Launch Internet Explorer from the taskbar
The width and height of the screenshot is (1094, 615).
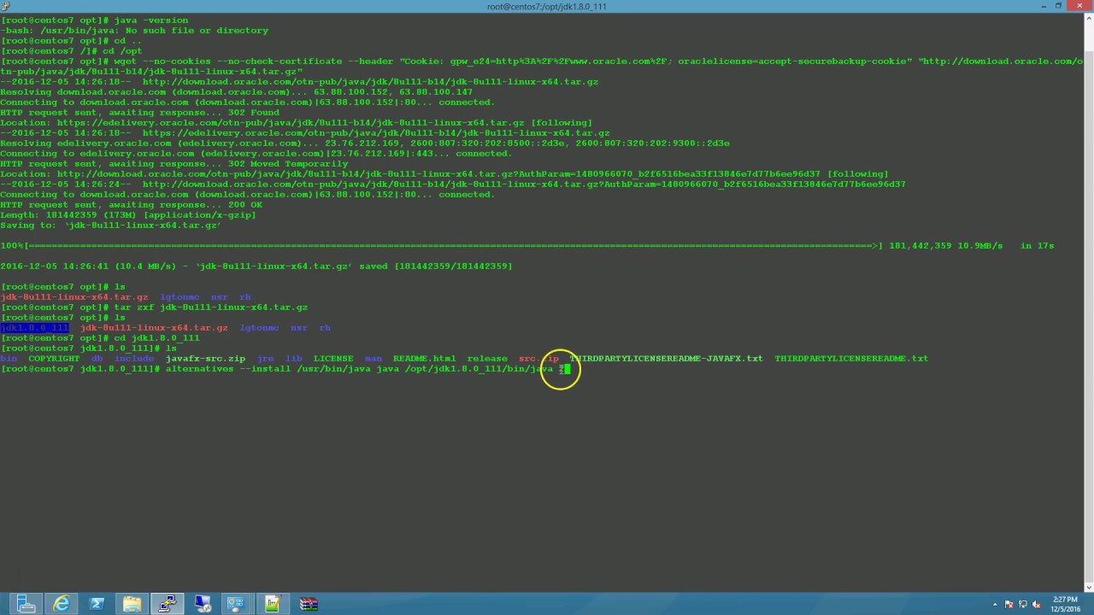point(61,604)
